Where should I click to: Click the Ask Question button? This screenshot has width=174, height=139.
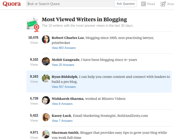click(126, 4)
